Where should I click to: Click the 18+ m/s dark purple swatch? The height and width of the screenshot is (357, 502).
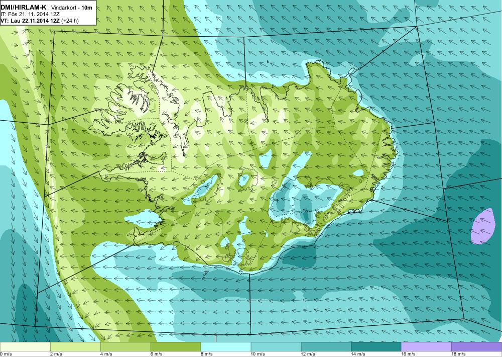(477, 346)
